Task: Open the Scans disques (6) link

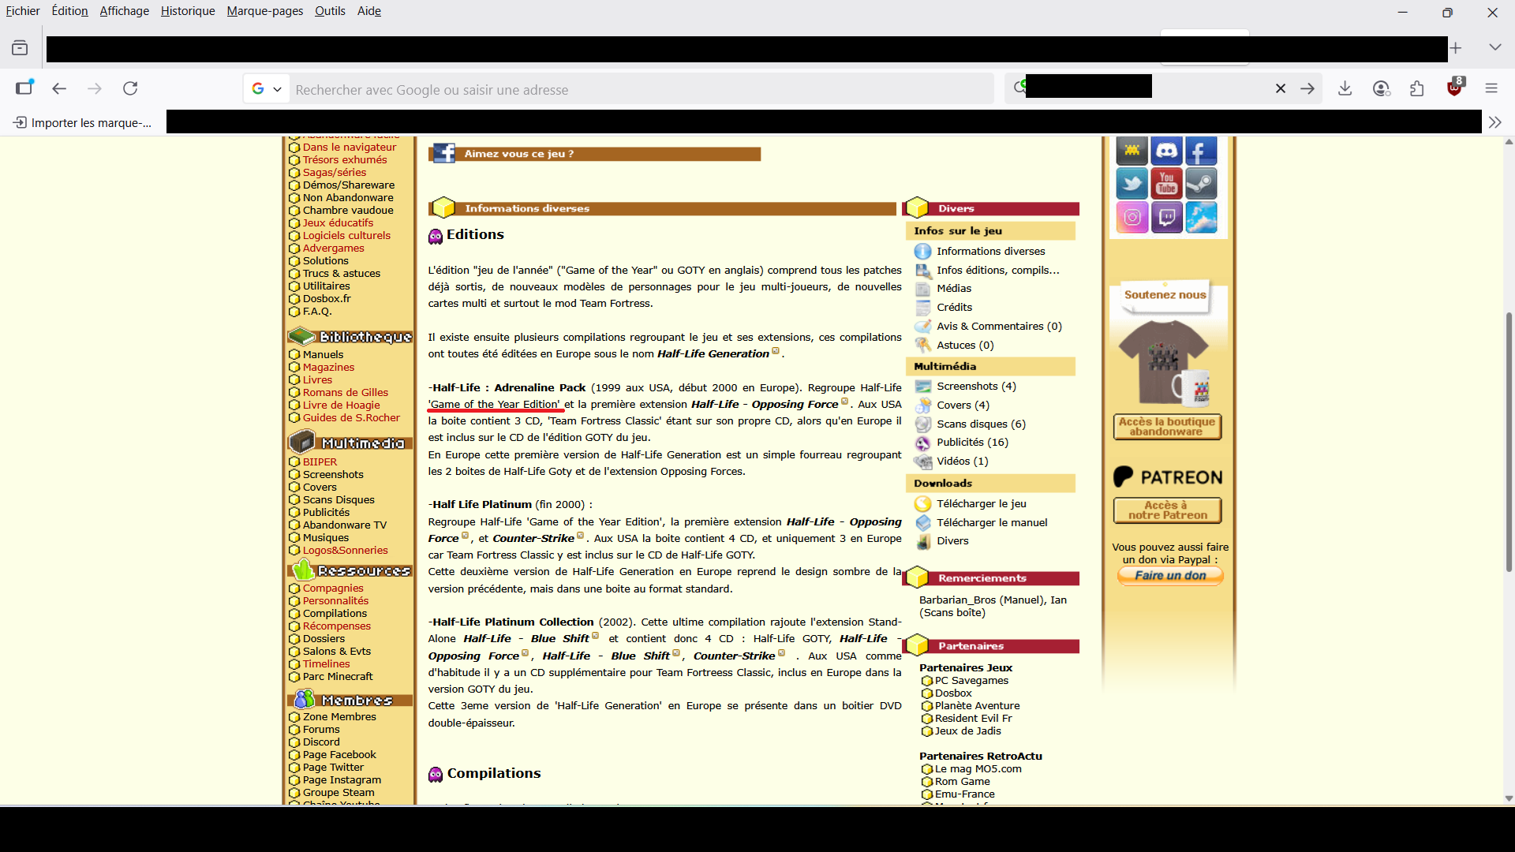Action: [x=981, y=424]
